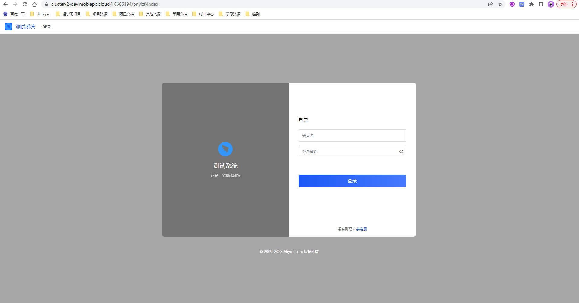This screenshot has height=303, width=579.
Task: Open the 签到 bookmark folder
Action: 253,14
